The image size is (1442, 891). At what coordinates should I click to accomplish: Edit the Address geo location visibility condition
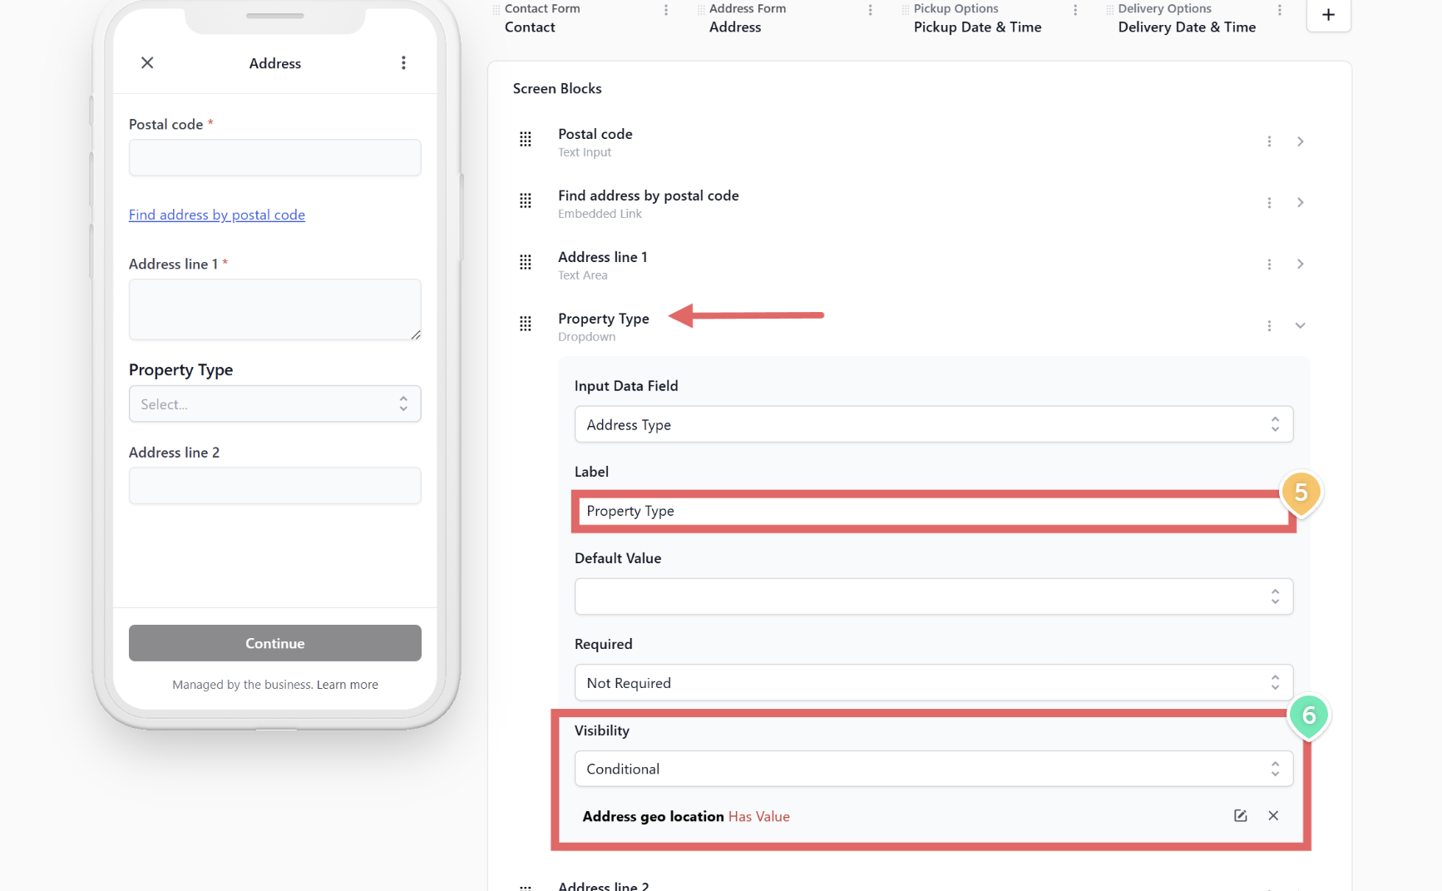(x=1240, y=816)
